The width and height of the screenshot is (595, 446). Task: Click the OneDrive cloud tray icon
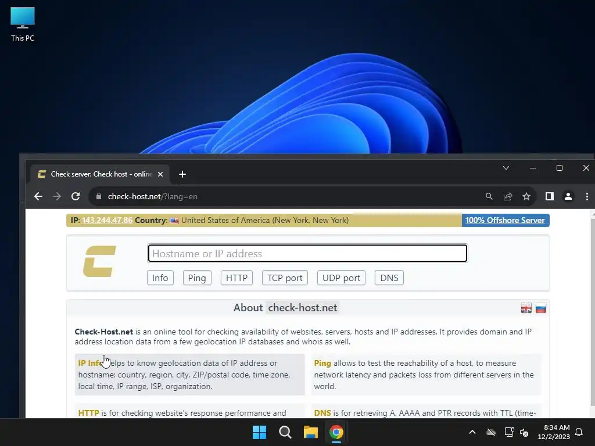[x=491, y=432]
